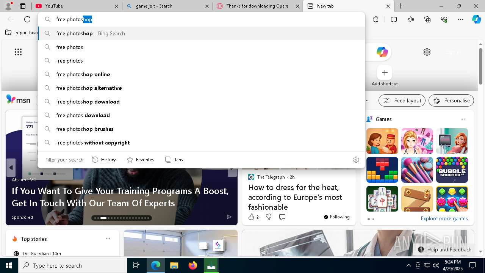485x273 pixels.
Task: Choose suggestion free photos download
Action: click(x=202, y=115)
